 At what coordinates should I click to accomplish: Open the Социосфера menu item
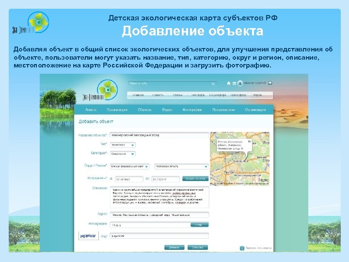click(218, 95)
